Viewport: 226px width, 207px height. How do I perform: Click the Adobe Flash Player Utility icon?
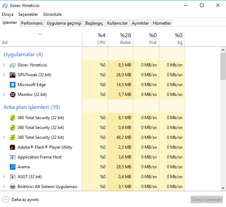click(13, 147)
